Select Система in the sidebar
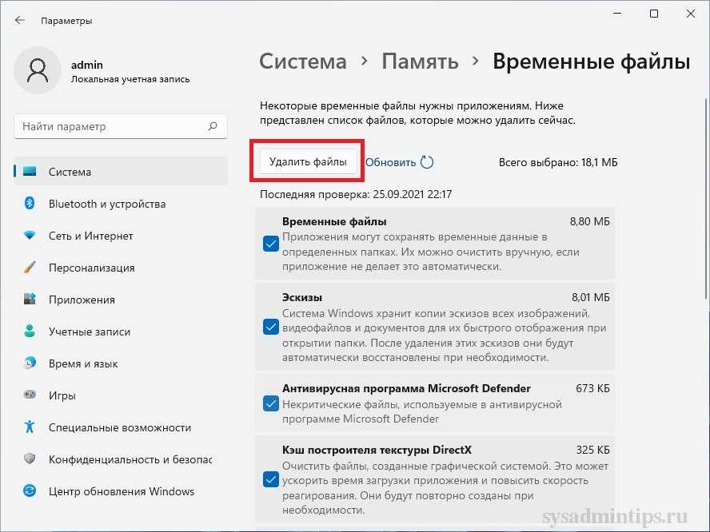 [x=70, y=172]
